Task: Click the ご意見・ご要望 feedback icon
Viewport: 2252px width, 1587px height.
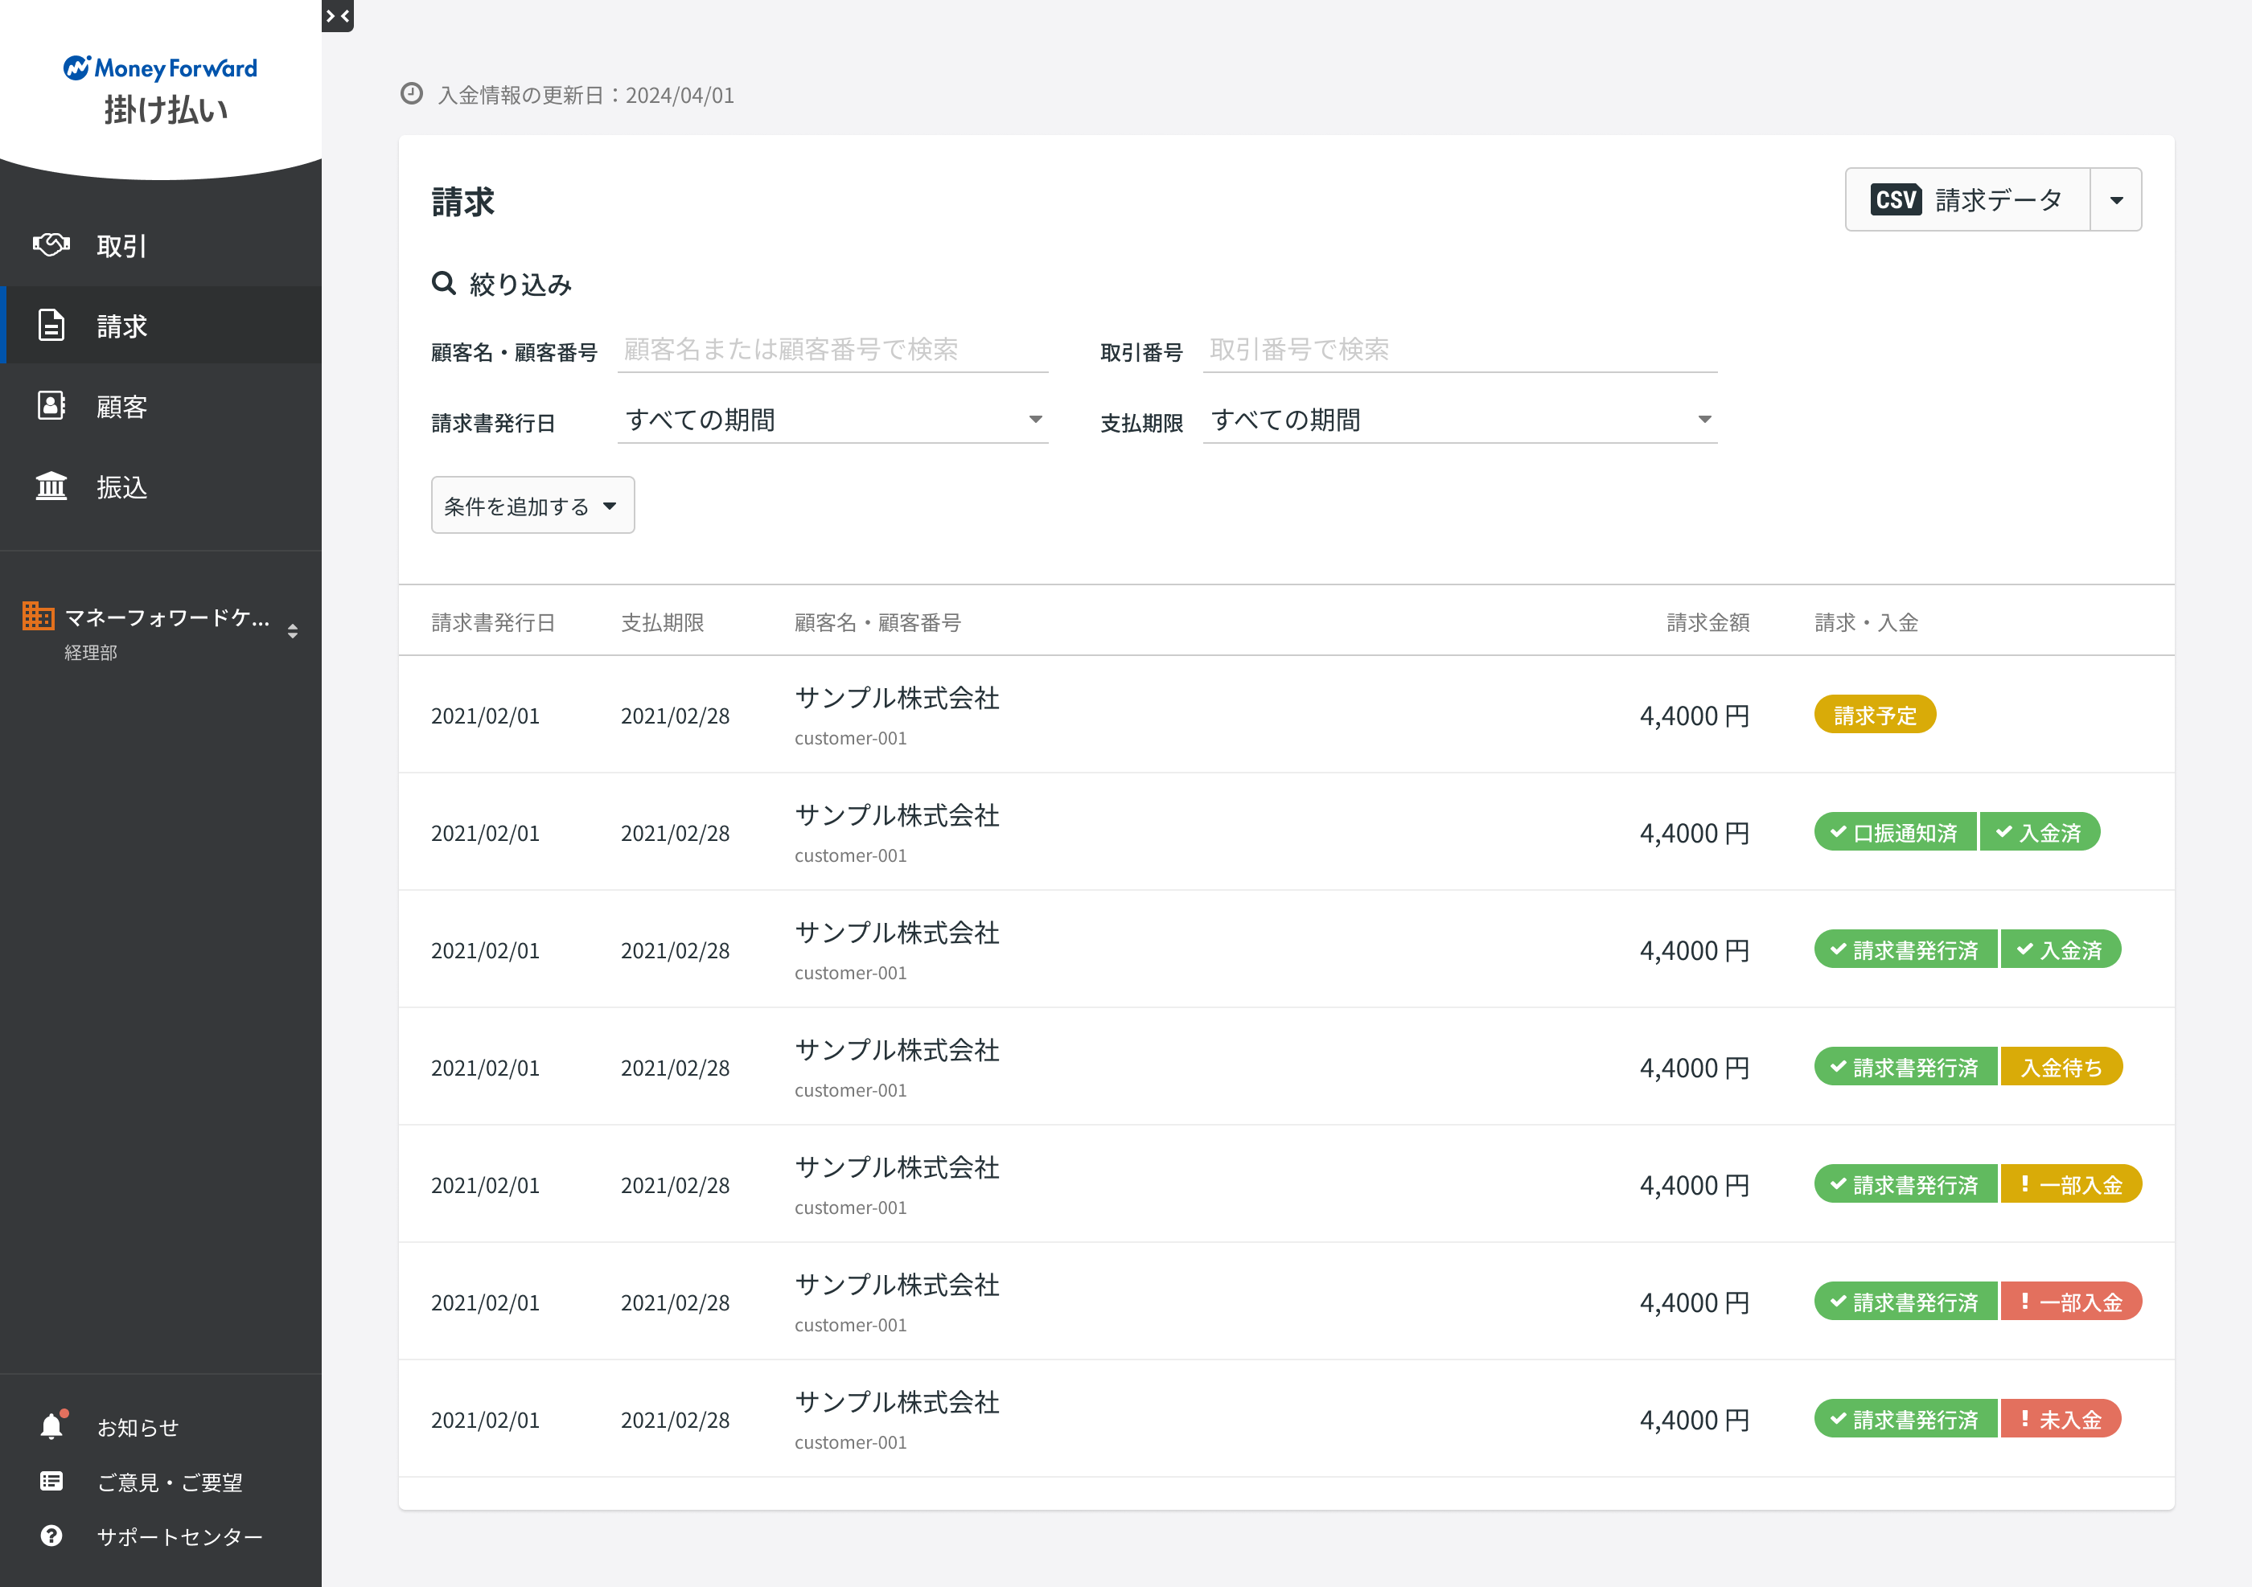Action: pos(51,1480)
